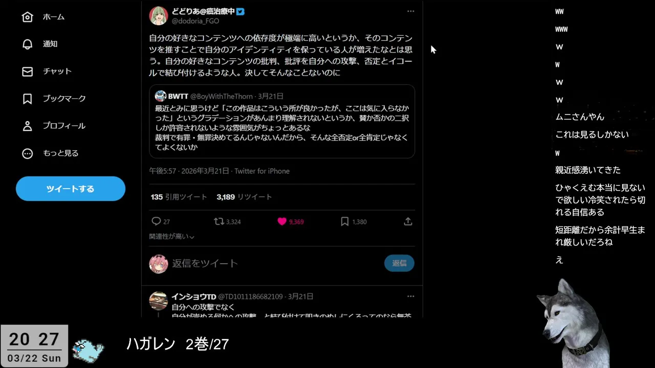Open the ホーム home icon

pos(28,17)
